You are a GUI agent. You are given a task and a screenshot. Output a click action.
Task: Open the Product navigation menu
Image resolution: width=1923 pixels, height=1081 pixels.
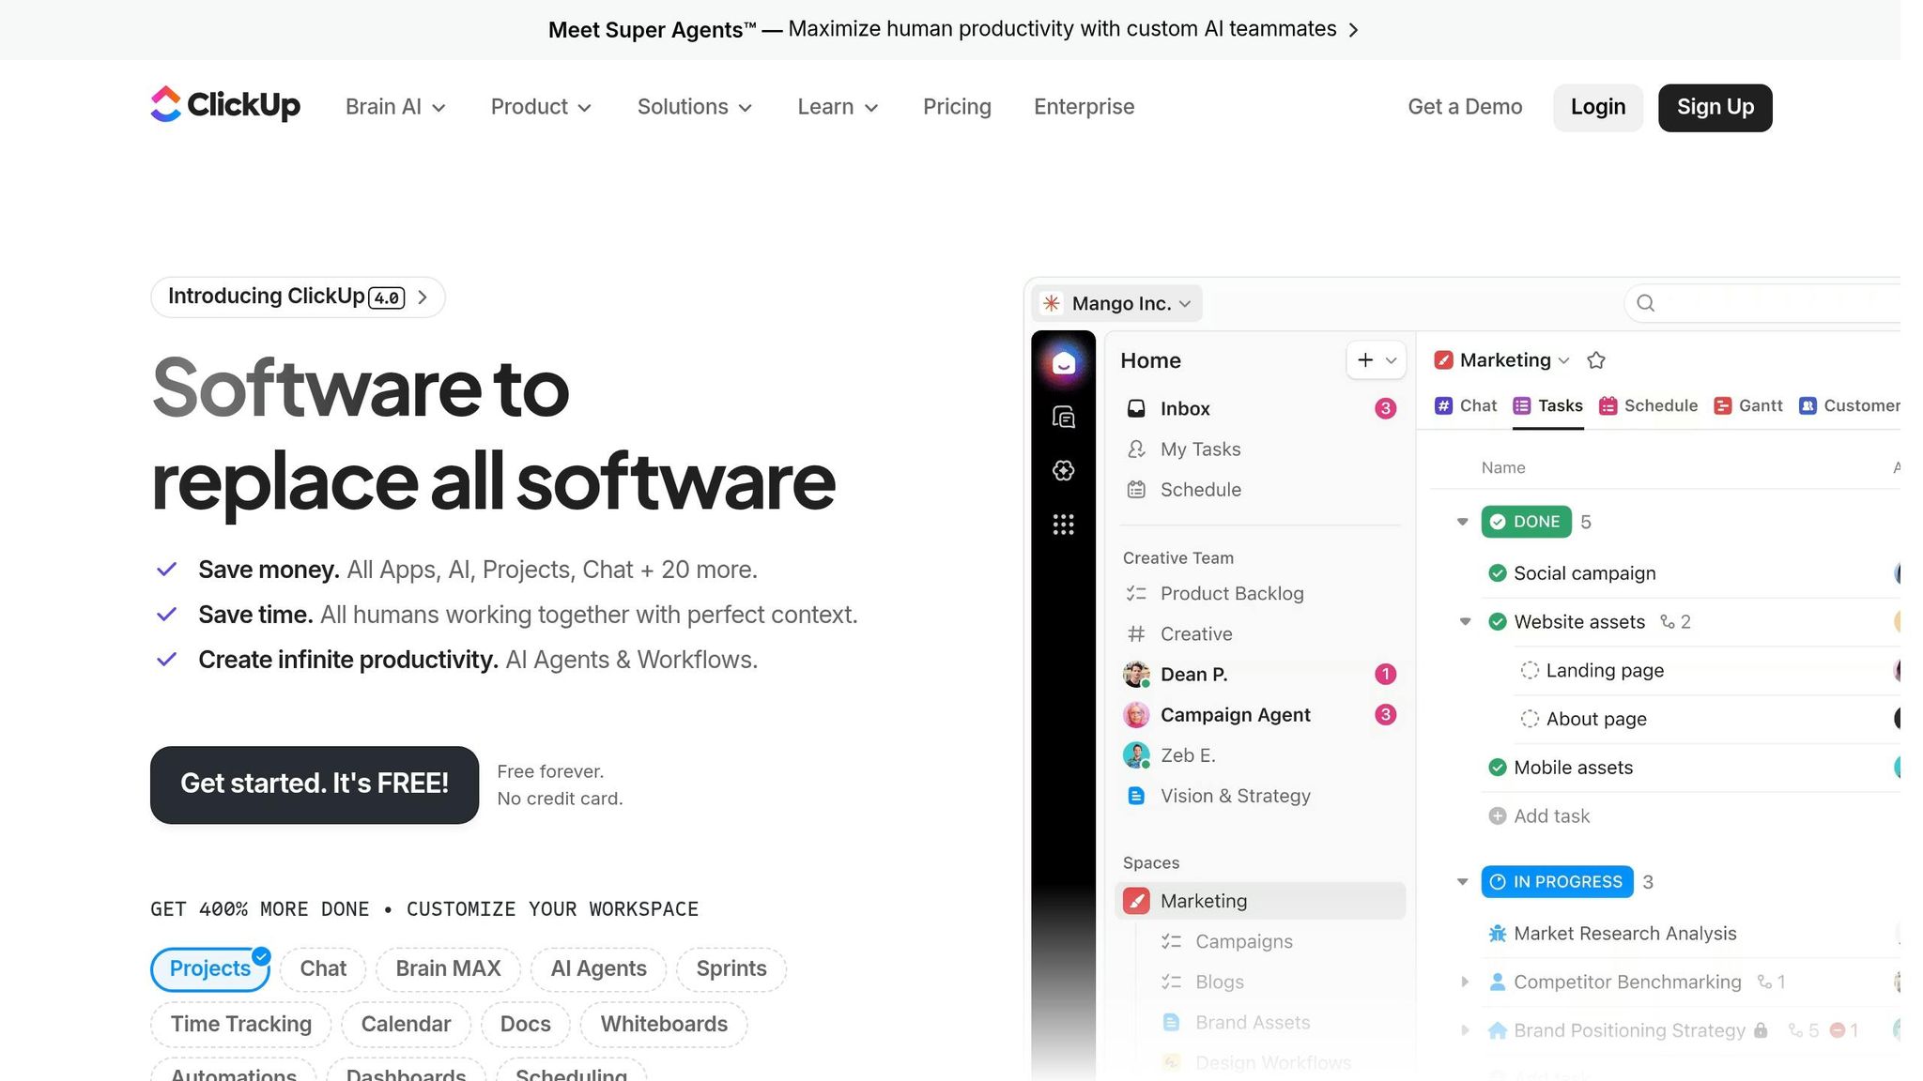point(541,107)
